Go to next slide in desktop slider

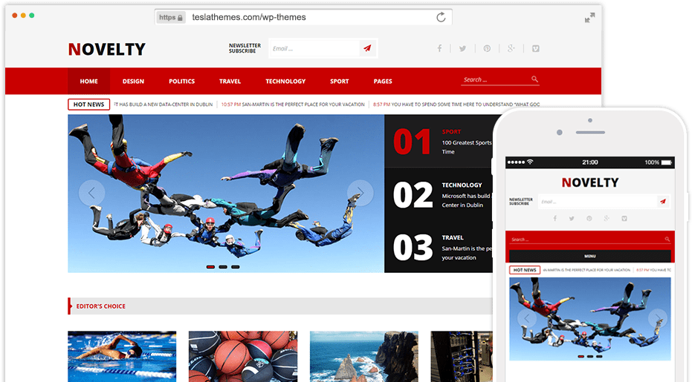coord(360,193)
